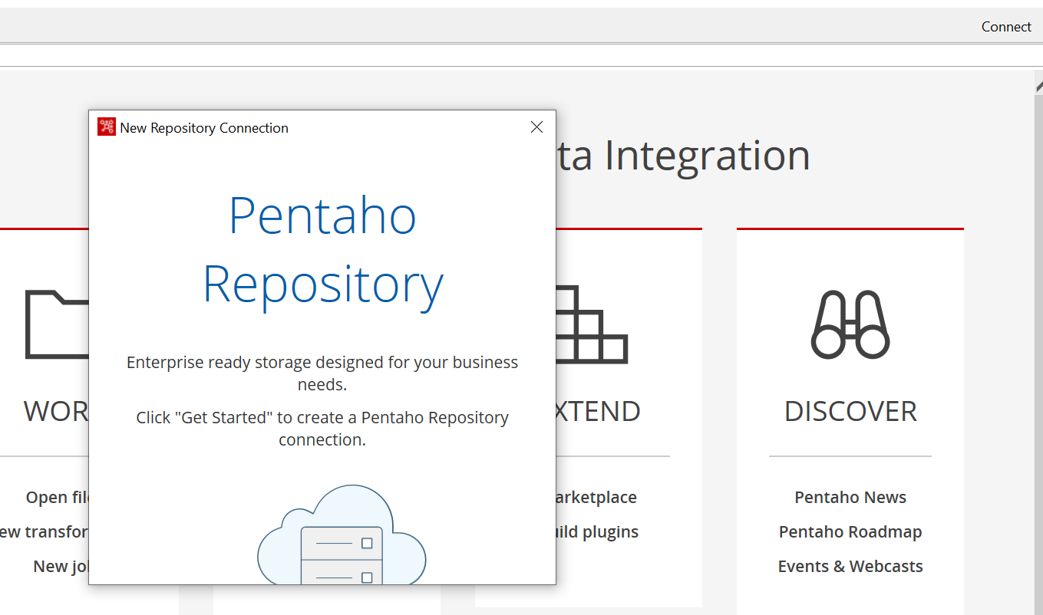The image size is (1043, 615).
Task: Click the folder icon above WORK
Action: (x=57, y=324)
